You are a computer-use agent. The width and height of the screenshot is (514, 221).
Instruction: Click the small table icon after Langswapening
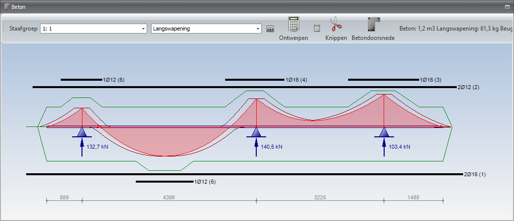pos(270,29)
